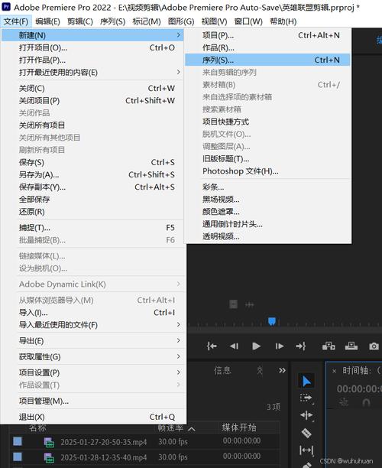
Task: Choose 通用倒计时片头... in submenu
Action: [x=267, y=224]
